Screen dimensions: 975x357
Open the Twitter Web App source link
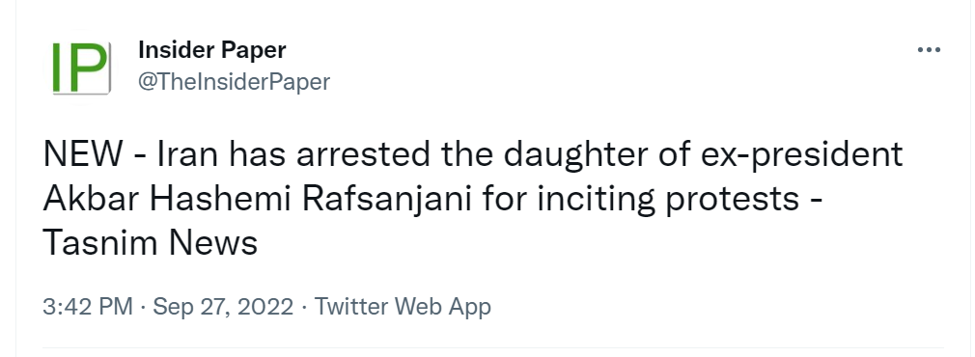point(403,307)
